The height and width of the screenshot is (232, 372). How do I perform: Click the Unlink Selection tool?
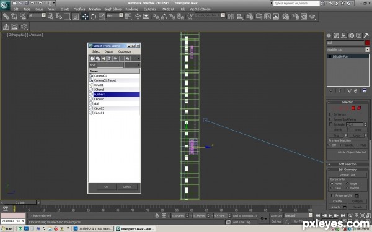[x=14, y=16]
